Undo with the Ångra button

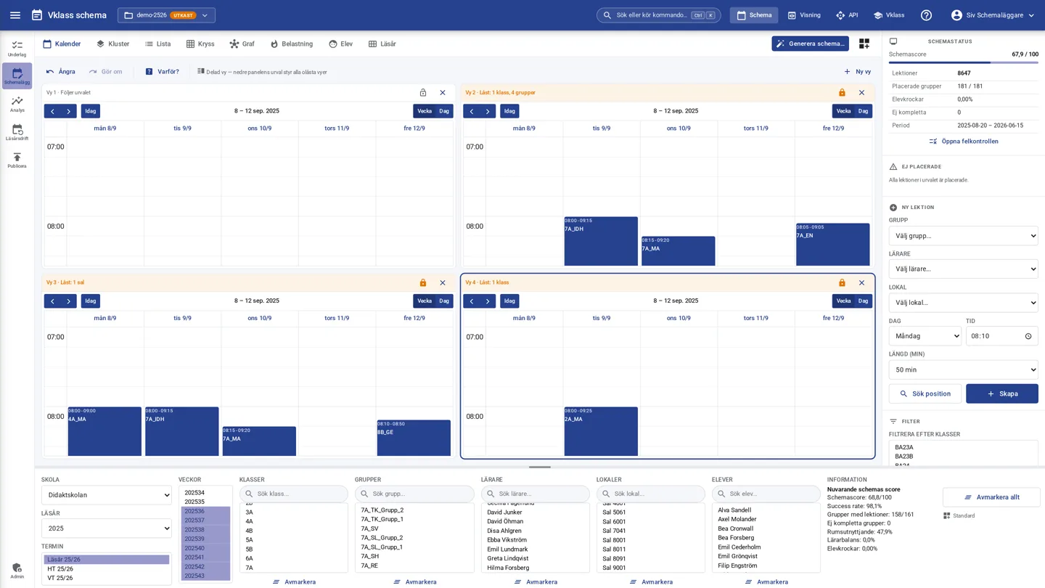[x=61, y=72]
